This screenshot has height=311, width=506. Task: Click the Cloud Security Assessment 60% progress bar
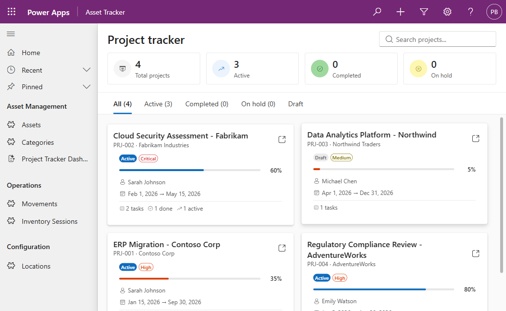click(190, 170)
